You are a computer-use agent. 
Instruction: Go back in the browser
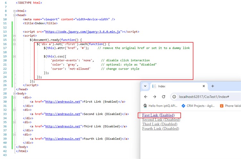point(146,97)
